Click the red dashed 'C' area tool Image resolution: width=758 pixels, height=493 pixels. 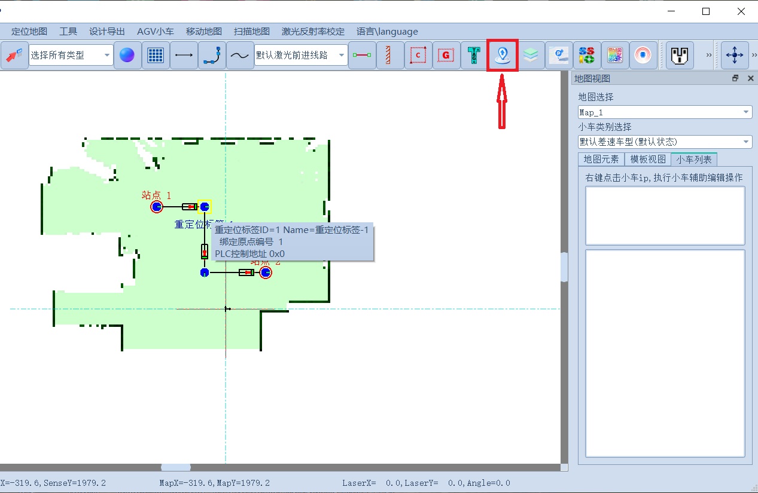[418, 56]
